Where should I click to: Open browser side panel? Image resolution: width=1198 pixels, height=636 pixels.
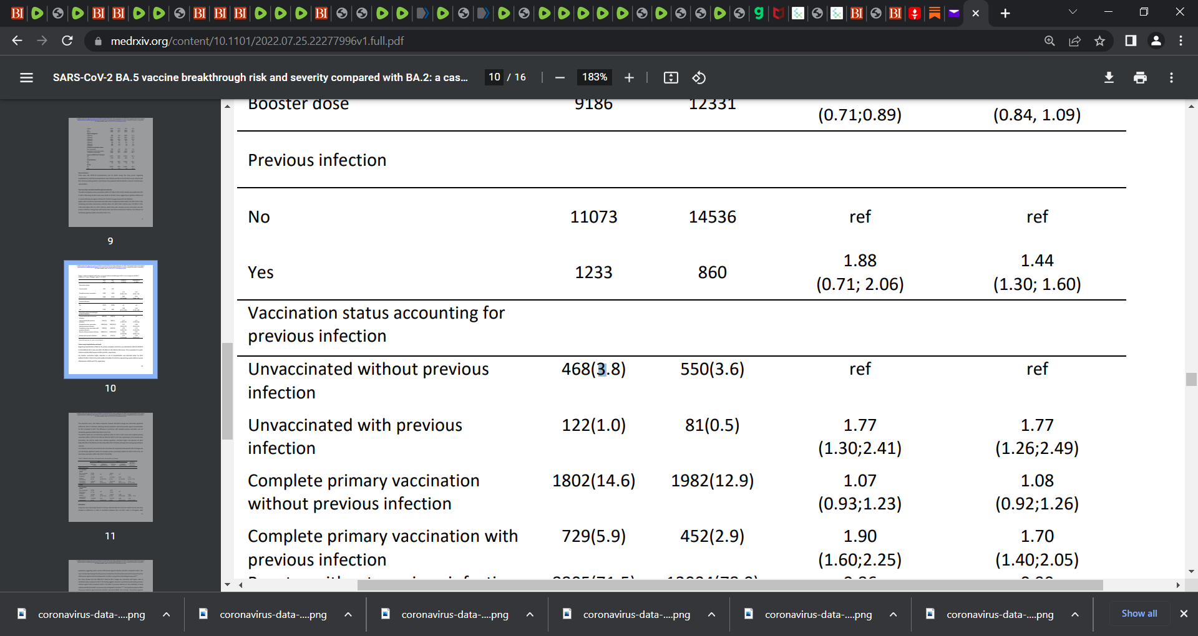[x=1130, y=41]
